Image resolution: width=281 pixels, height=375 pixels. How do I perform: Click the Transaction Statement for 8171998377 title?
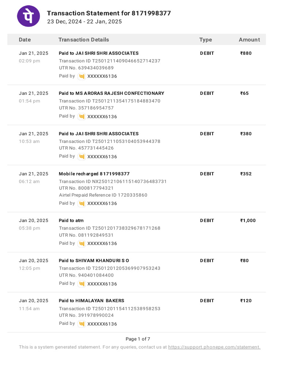(109, 13)
